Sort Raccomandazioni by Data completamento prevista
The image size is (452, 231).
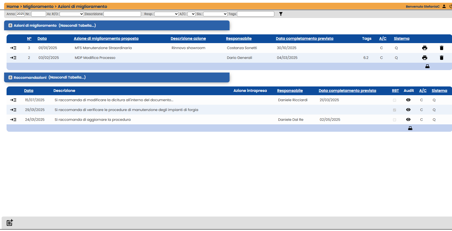point(347,91)
